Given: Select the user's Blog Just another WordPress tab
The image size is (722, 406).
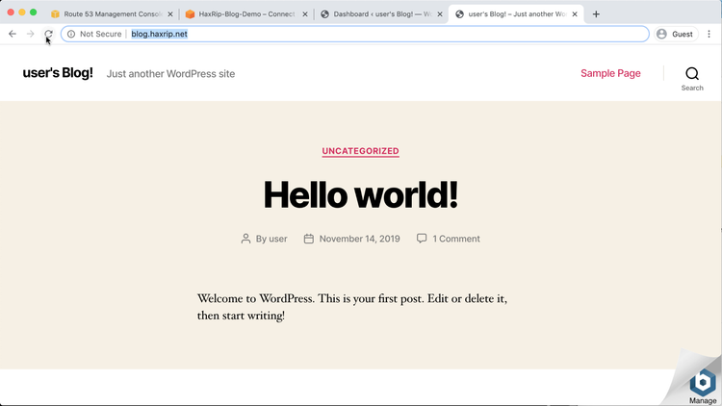Looking at the screenshot, I should pos(516,14).
